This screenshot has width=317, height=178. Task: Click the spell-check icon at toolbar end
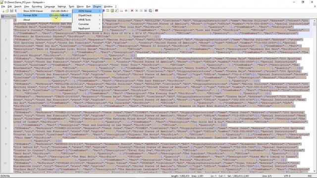coord(157,11)
